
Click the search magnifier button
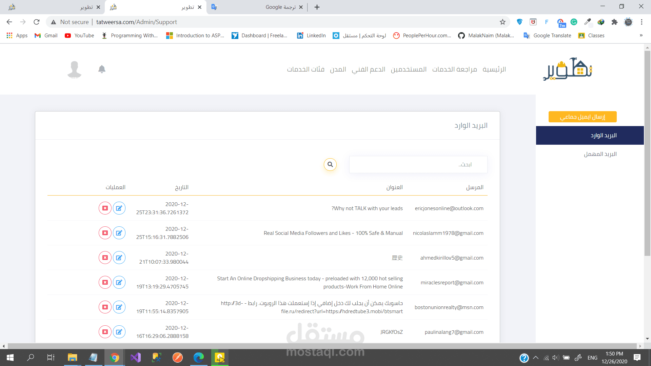click(330, 165)
